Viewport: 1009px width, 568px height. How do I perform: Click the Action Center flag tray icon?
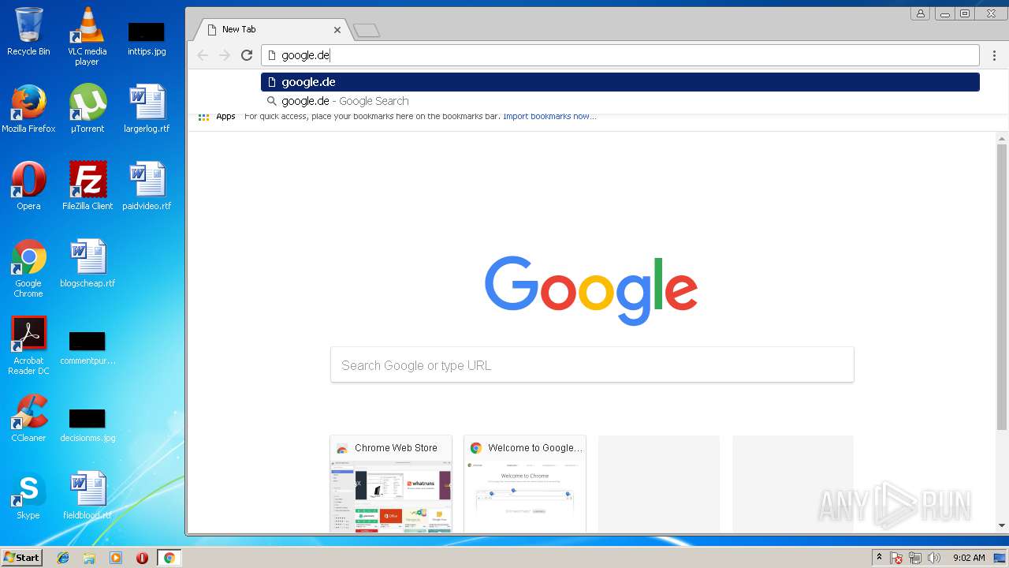(x=896, y=558)
